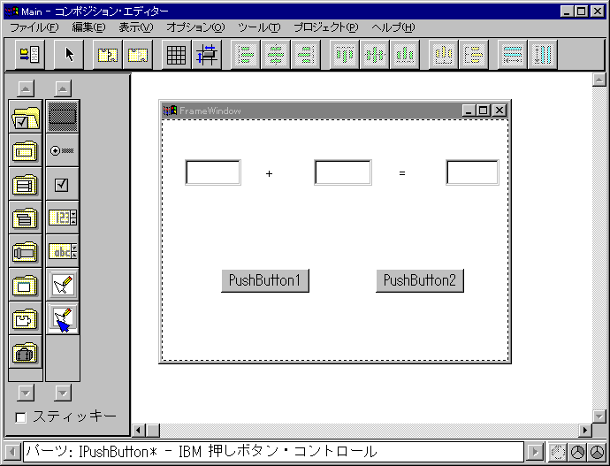This screenshot has height=466, width=610.
Task: Open the プロジェクト(P) menu
Action: 326,27
